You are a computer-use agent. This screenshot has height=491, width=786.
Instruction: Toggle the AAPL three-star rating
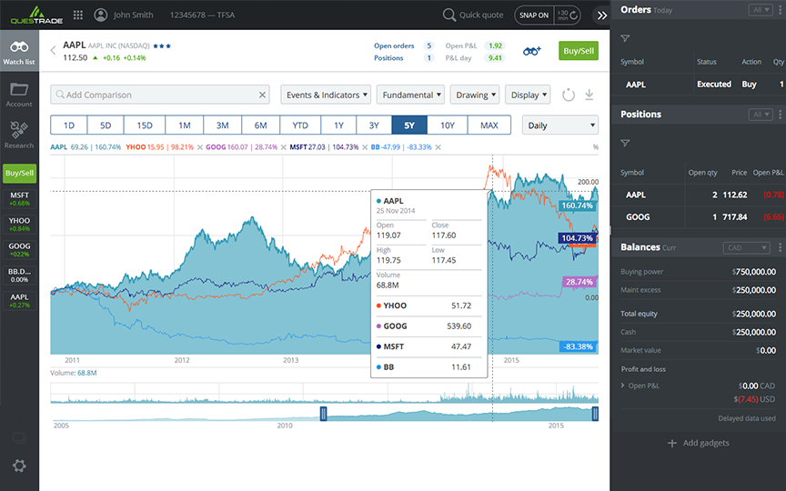162,46
